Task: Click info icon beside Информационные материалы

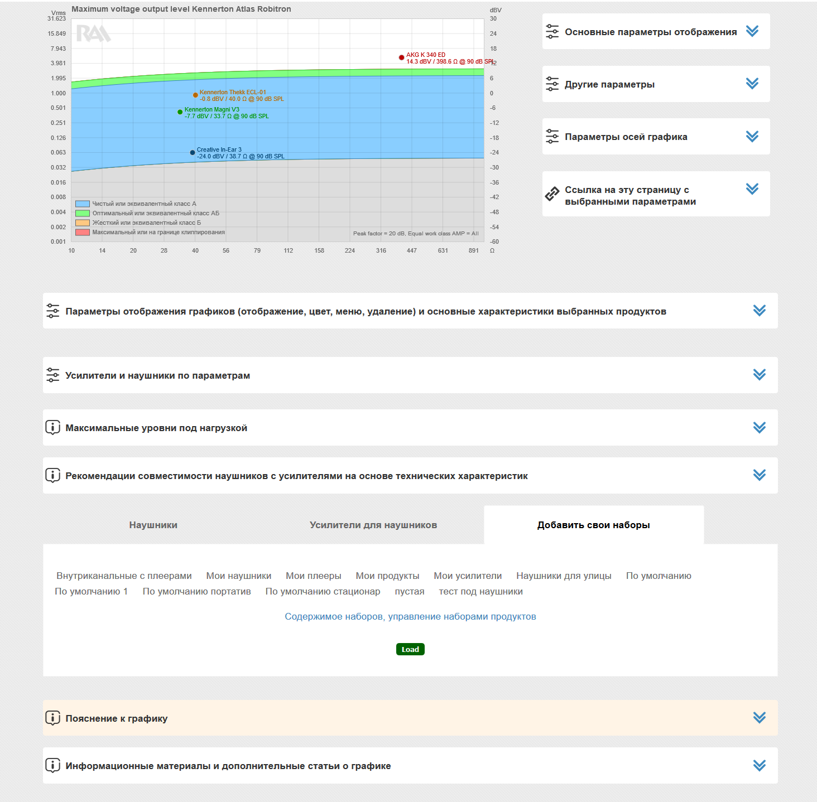Action: 52,766
